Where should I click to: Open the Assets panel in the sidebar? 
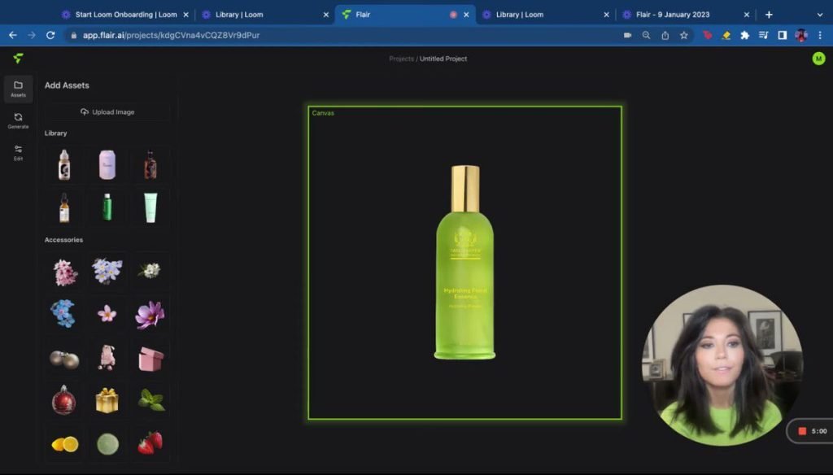click(18, 89)
